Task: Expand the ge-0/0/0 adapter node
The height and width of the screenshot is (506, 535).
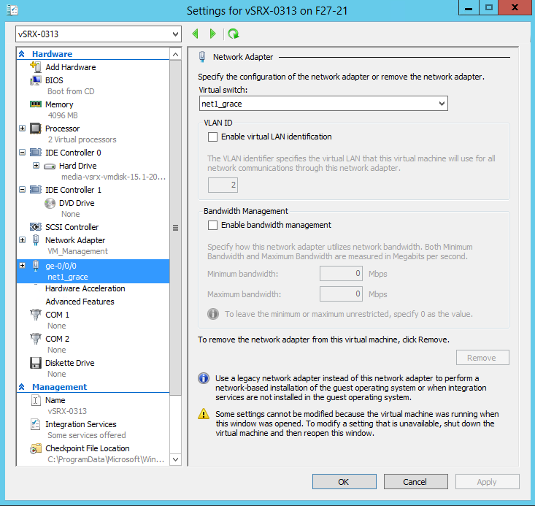Action: pos(22,265)
